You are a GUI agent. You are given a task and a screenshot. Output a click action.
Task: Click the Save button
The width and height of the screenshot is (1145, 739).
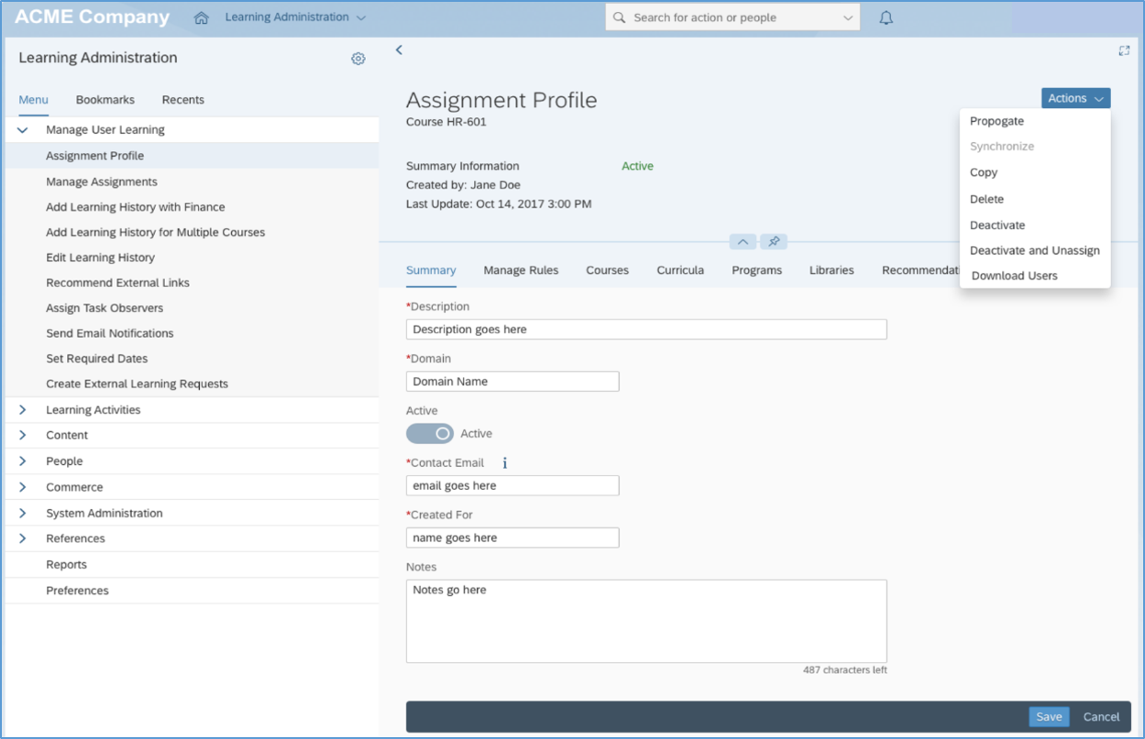[x=1049, y=717]
